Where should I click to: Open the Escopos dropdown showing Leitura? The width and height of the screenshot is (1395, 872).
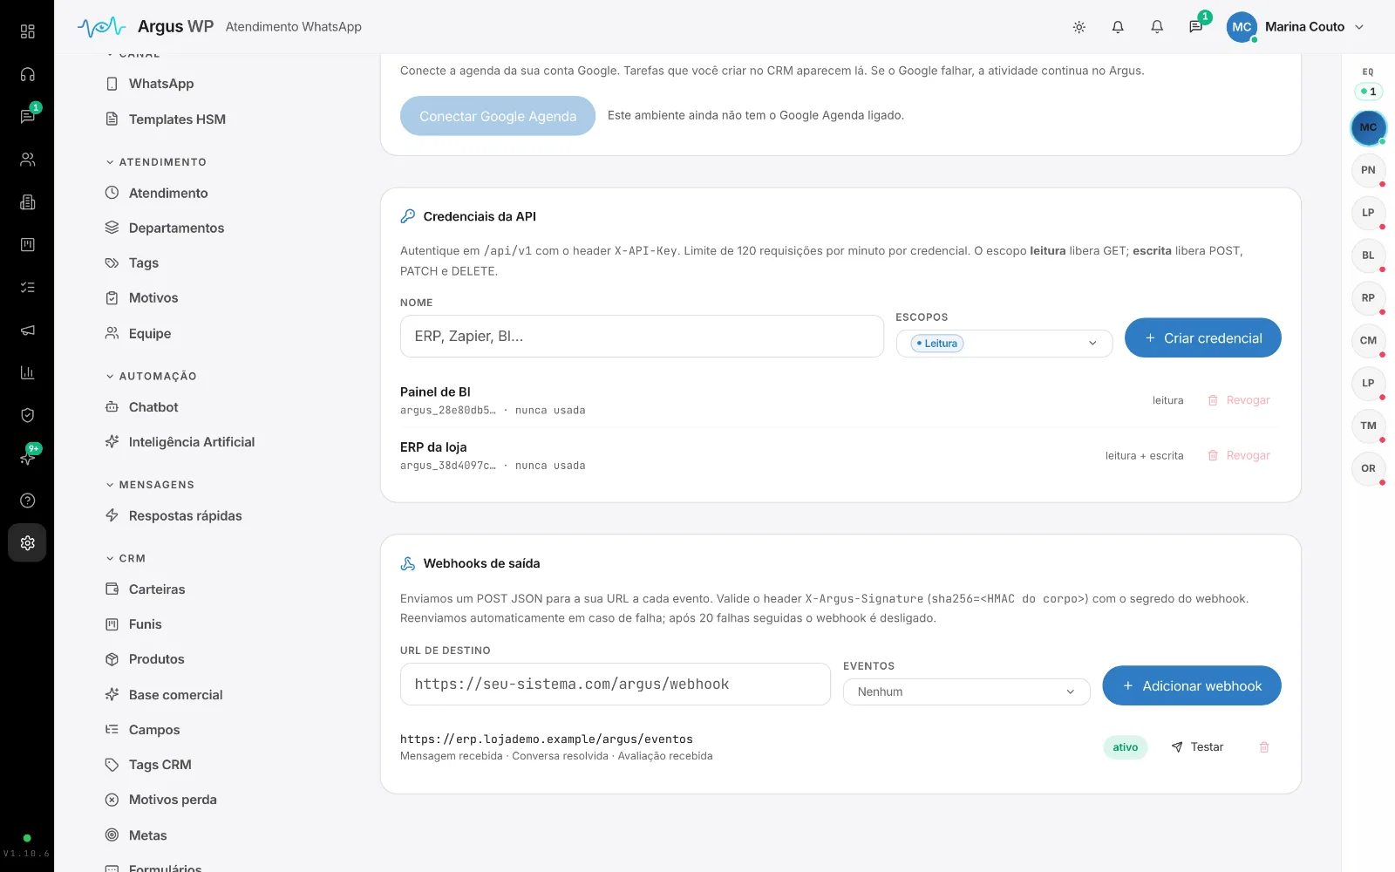(x=1004, y=344)
